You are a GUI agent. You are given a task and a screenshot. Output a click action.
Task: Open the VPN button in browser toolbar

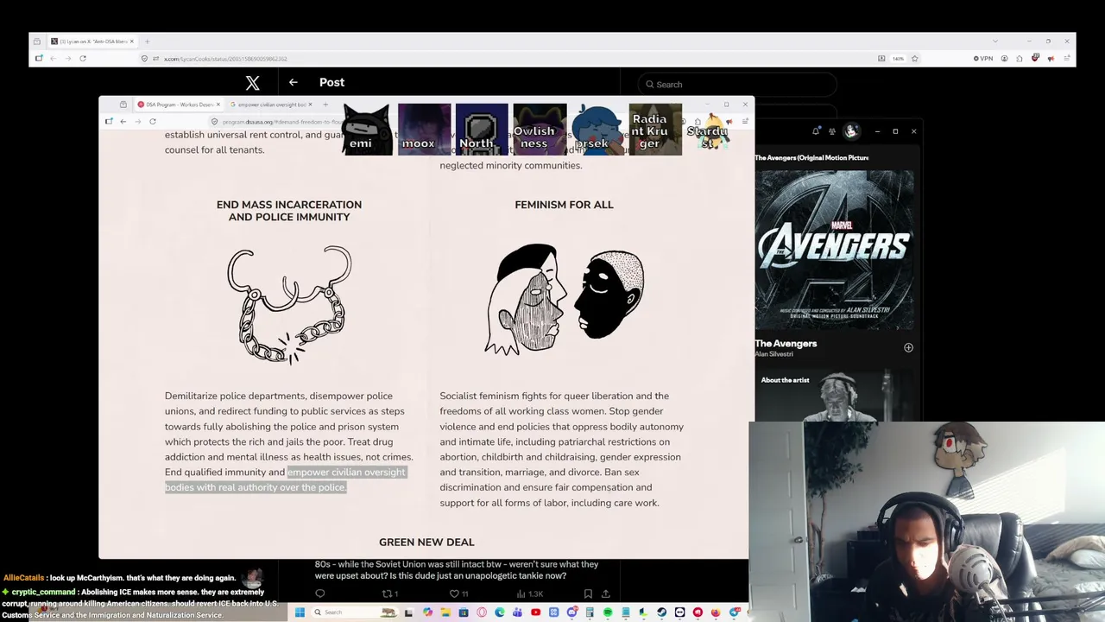(983, 59)
